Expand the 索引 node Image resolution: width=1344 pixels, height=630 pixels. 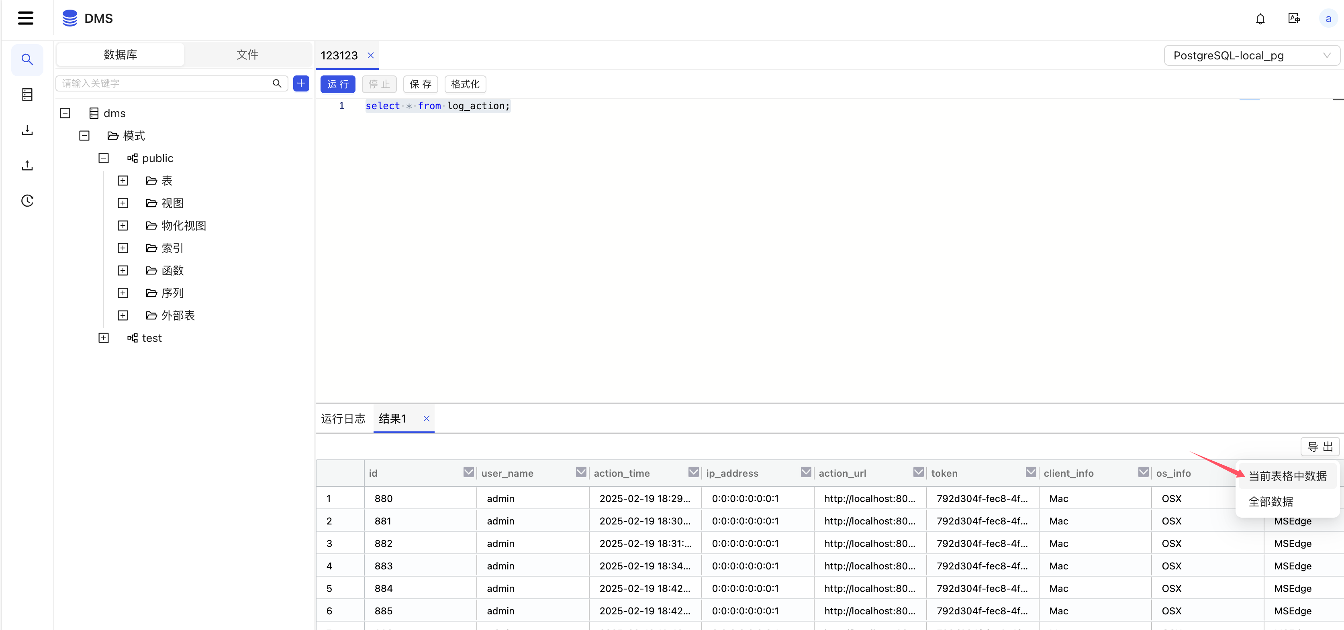tap(123, 248)
